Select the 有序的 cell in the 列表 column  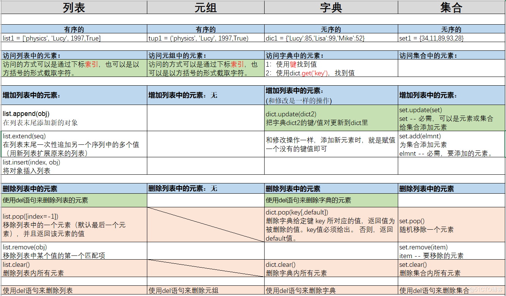(74, 29)
